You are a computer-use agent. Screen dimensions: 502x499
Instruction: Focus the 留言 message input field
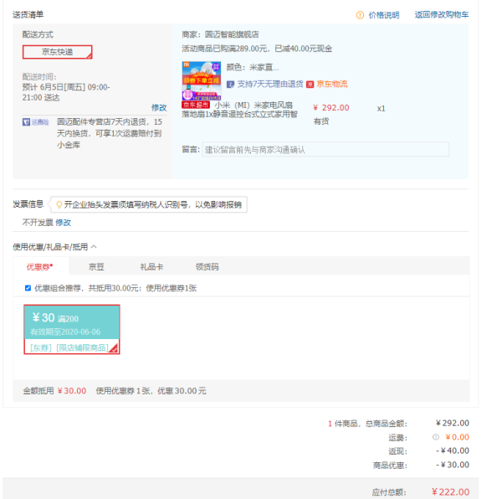tap(325, 149)
